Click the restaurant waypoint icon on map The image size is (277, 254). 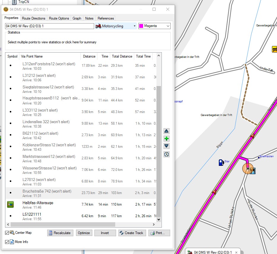(x=253, y=170)
